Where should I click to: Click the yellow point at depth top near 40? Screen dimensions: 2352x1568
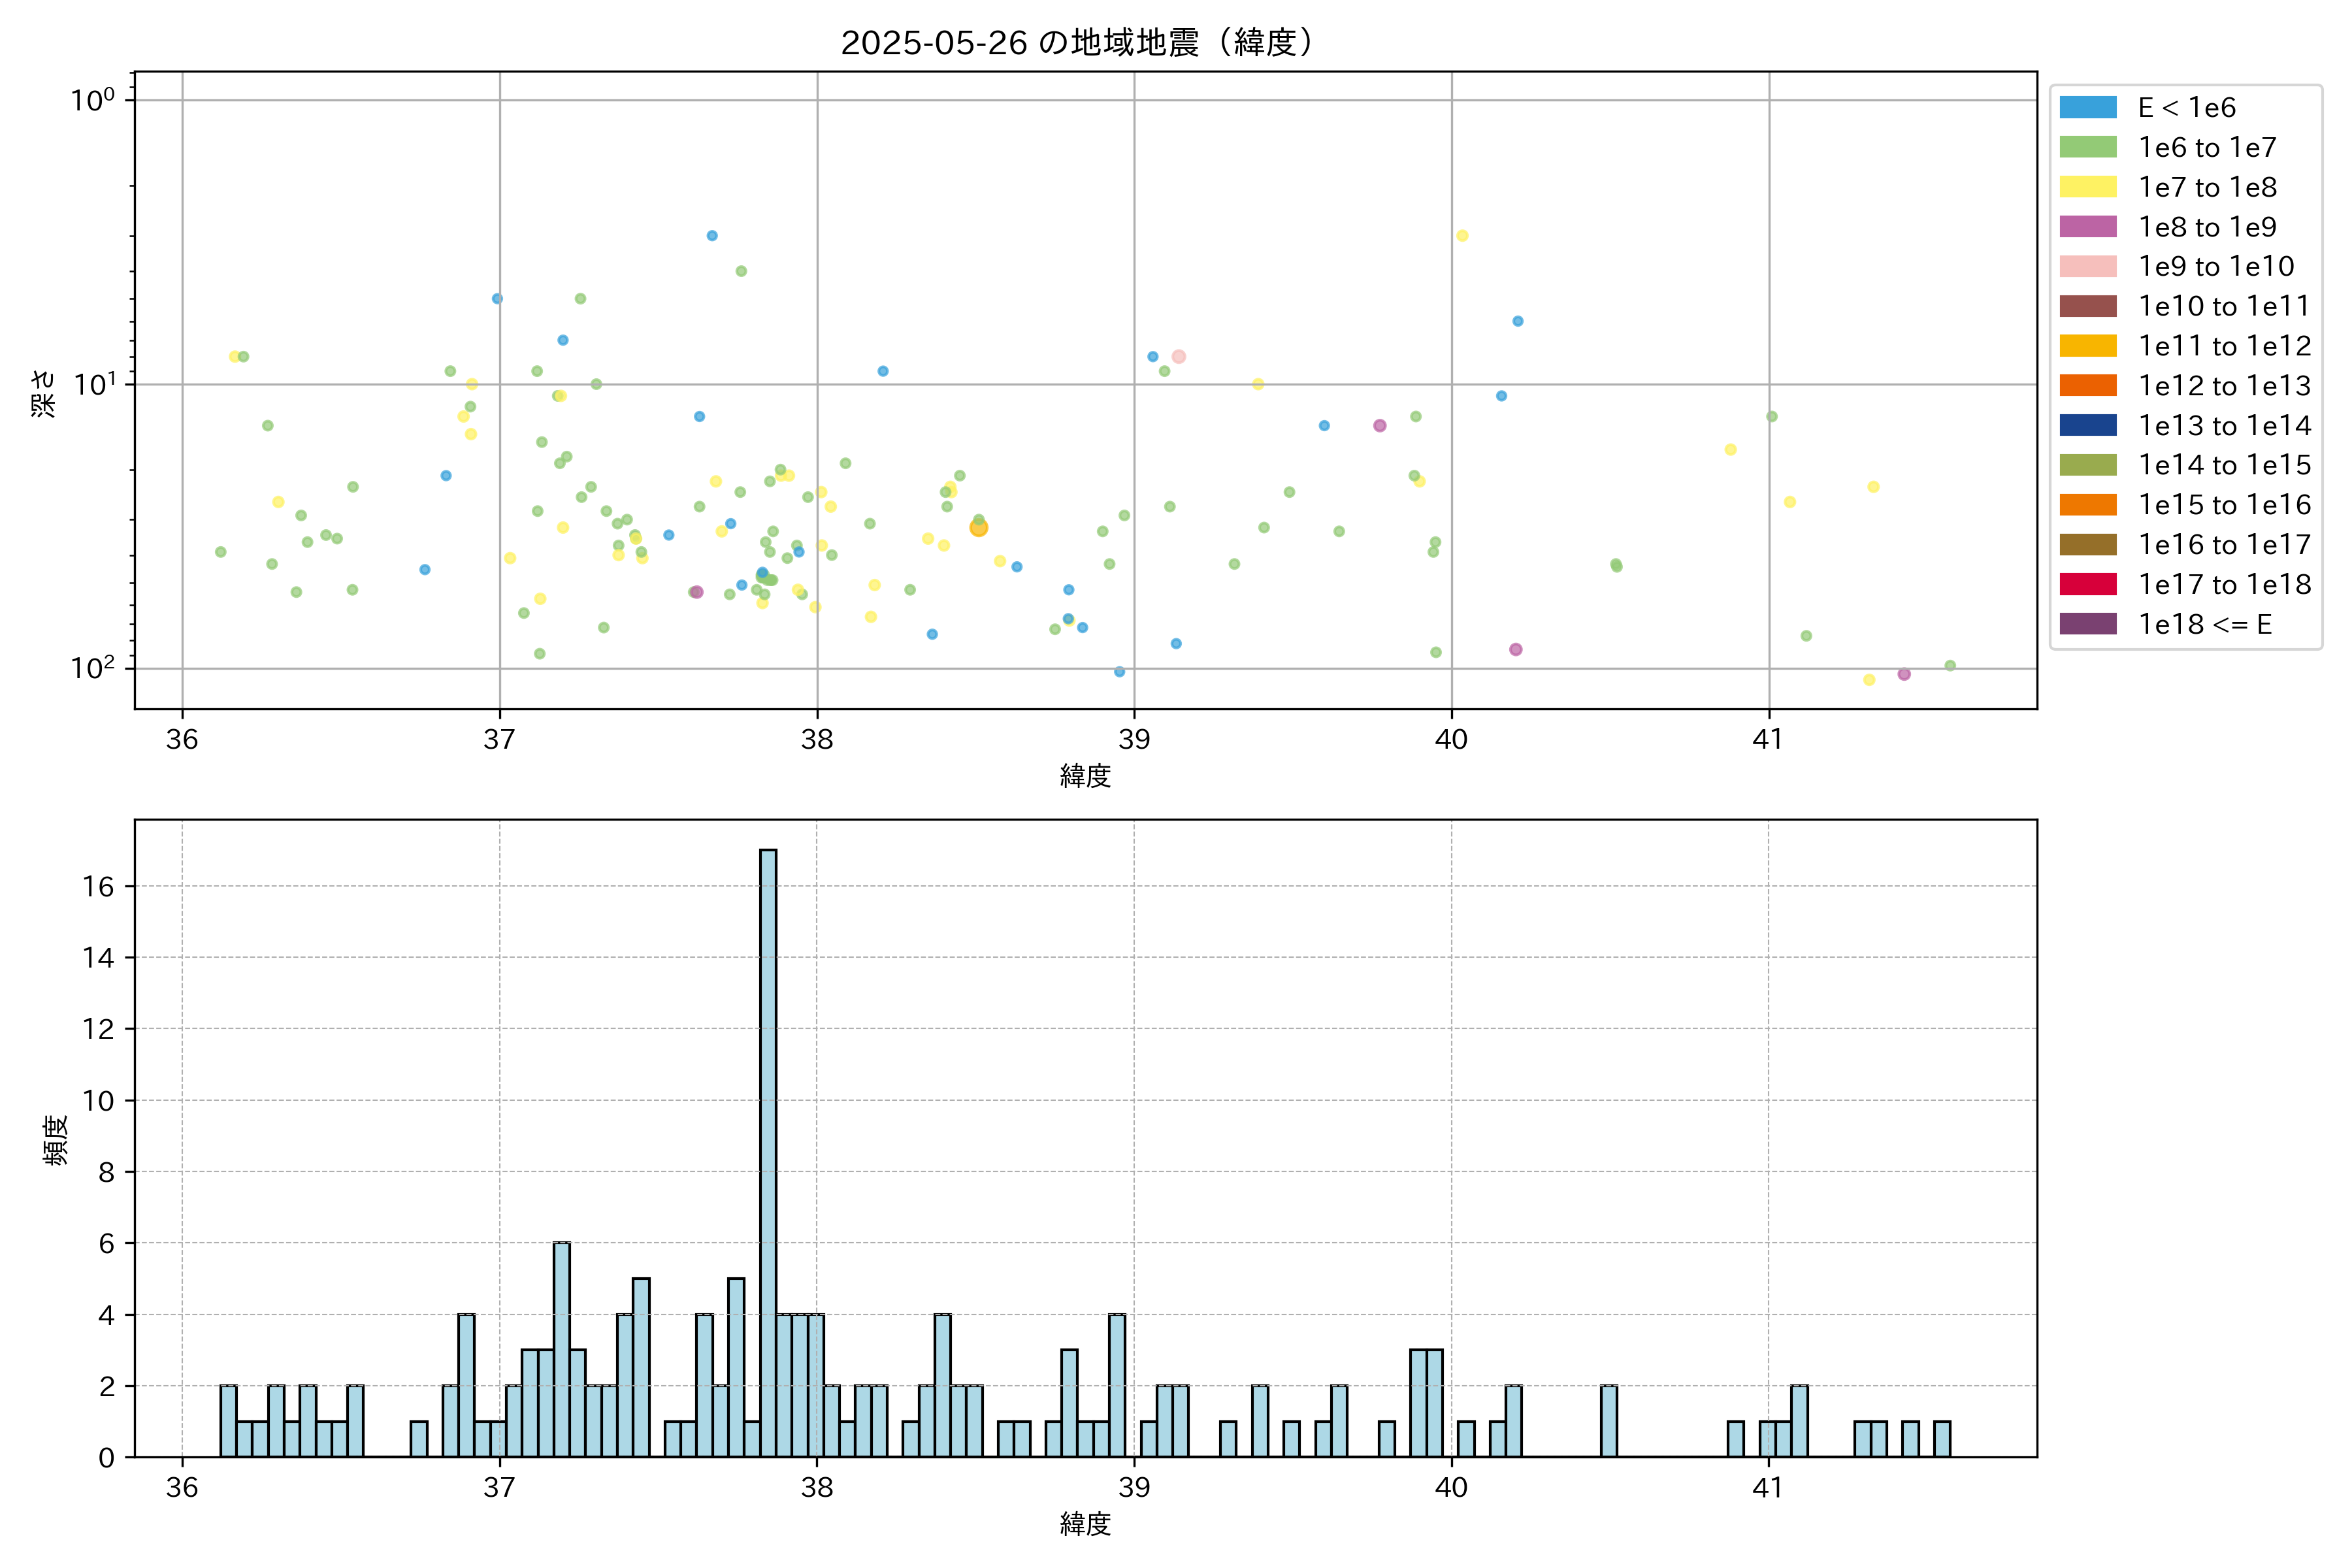coord(1462,236)
